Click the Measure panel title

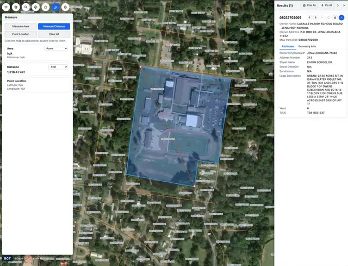11,17
